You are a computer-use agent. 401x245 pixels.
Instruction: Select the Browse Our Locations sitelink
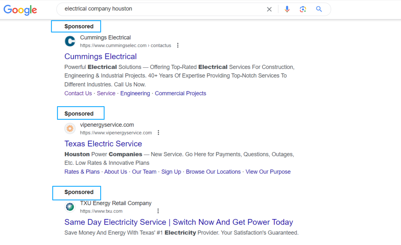coord(213,172)
